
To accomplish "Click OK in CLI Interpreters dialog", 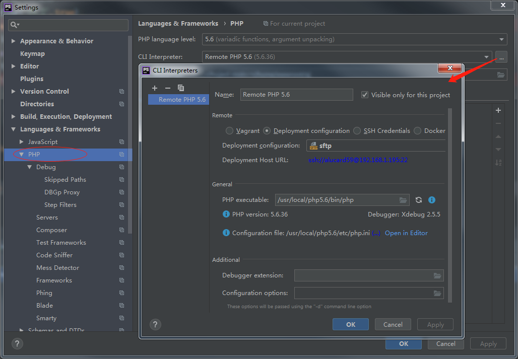I will click(351, 324).
